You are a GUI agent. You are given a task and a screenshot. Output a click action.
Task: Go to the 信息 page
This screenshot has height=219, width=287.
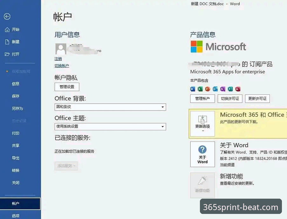coord(16,84)
